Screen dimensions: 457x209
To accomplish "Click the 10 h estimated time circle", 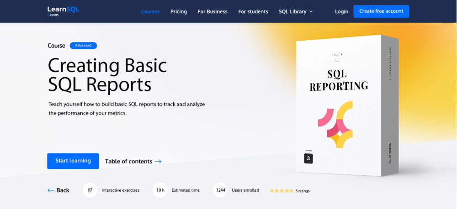I will click(160, 190).
